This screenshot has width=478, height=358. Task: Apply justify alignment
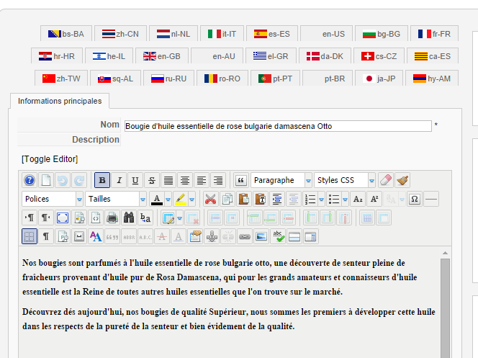pos(168,180)
